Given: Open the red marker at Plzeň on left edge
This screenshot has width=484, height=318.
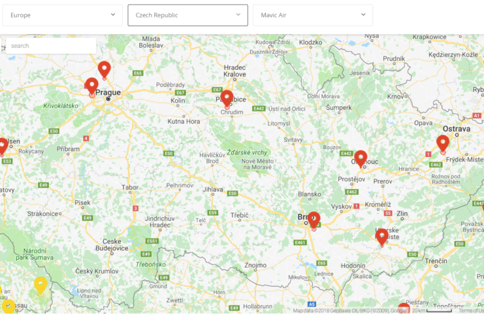Looking at the screenshot, I should coord(2,145).
